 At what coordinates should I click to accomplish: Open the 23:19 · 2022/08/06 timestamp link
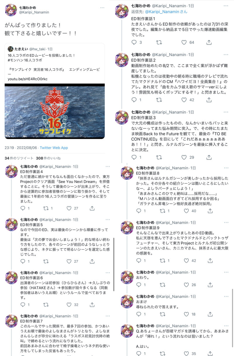(20, 148)
